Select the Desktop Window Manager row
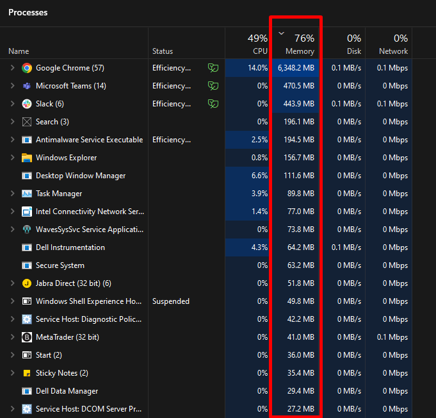Image resolution: width=436 pixels, height=418 pixels. point(81,176)
